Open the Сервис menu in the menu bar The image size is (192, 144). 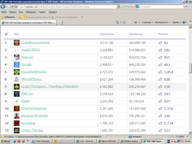[42, 12]
